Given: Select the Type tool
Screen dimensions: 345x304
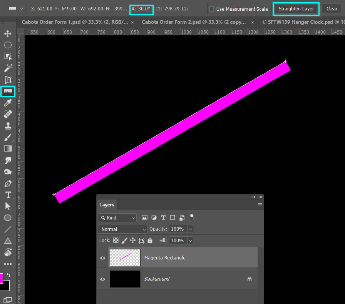Looking at the screenshot, I should pos(8,195).
